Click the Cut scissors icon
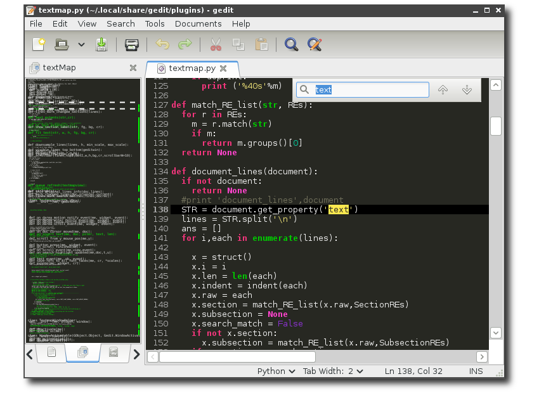539x393 pixels. point(215,44)
